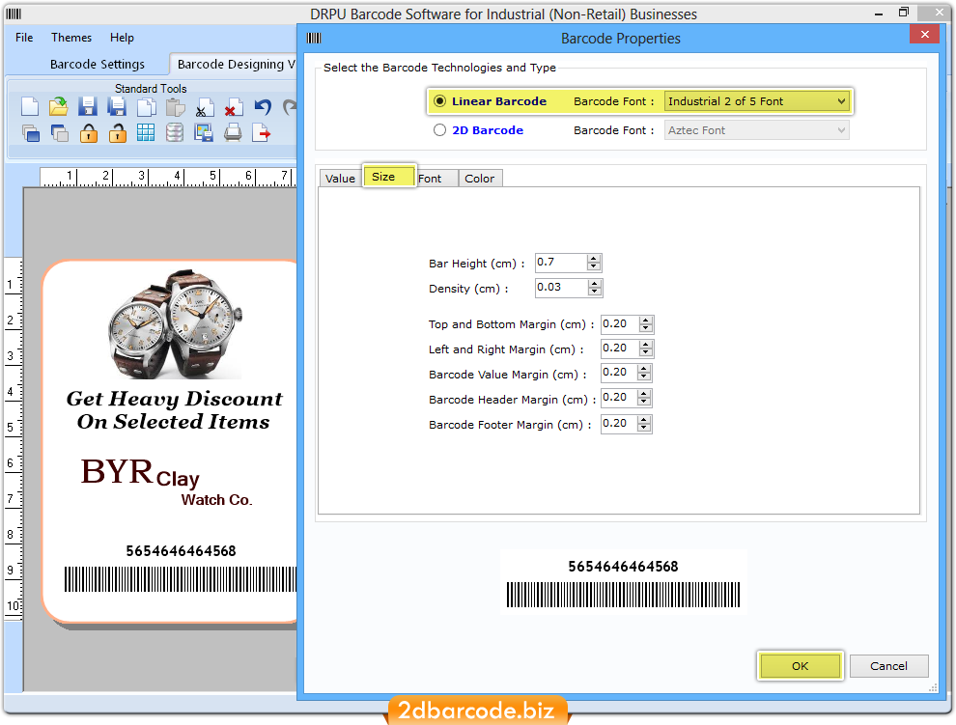Viewport: 956px width, 725px height.
Task: Click the Database cylinder icon
Action: pyautogui.click(x=175, y=132)
